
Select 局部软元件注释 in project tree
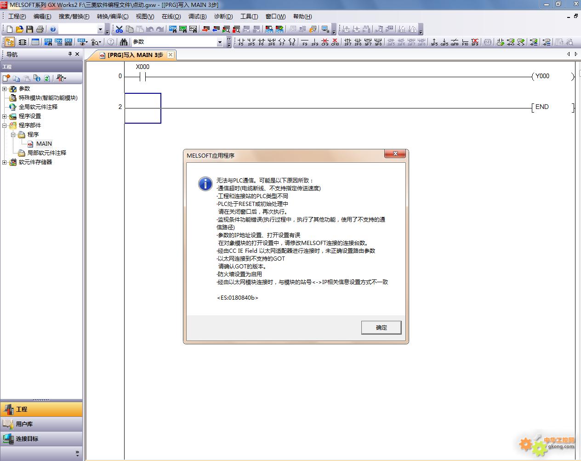46,153
